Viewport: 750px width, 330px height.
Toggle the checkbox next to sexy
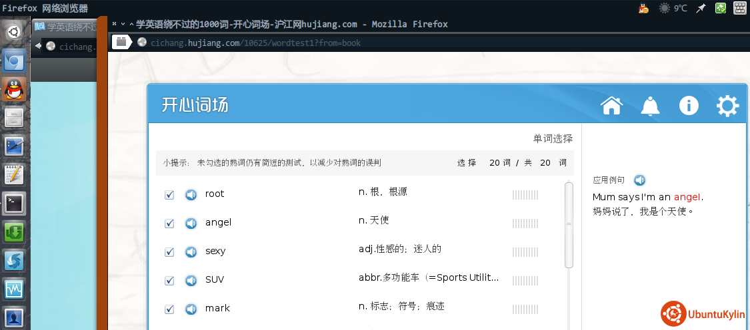[x=169, y=252]
